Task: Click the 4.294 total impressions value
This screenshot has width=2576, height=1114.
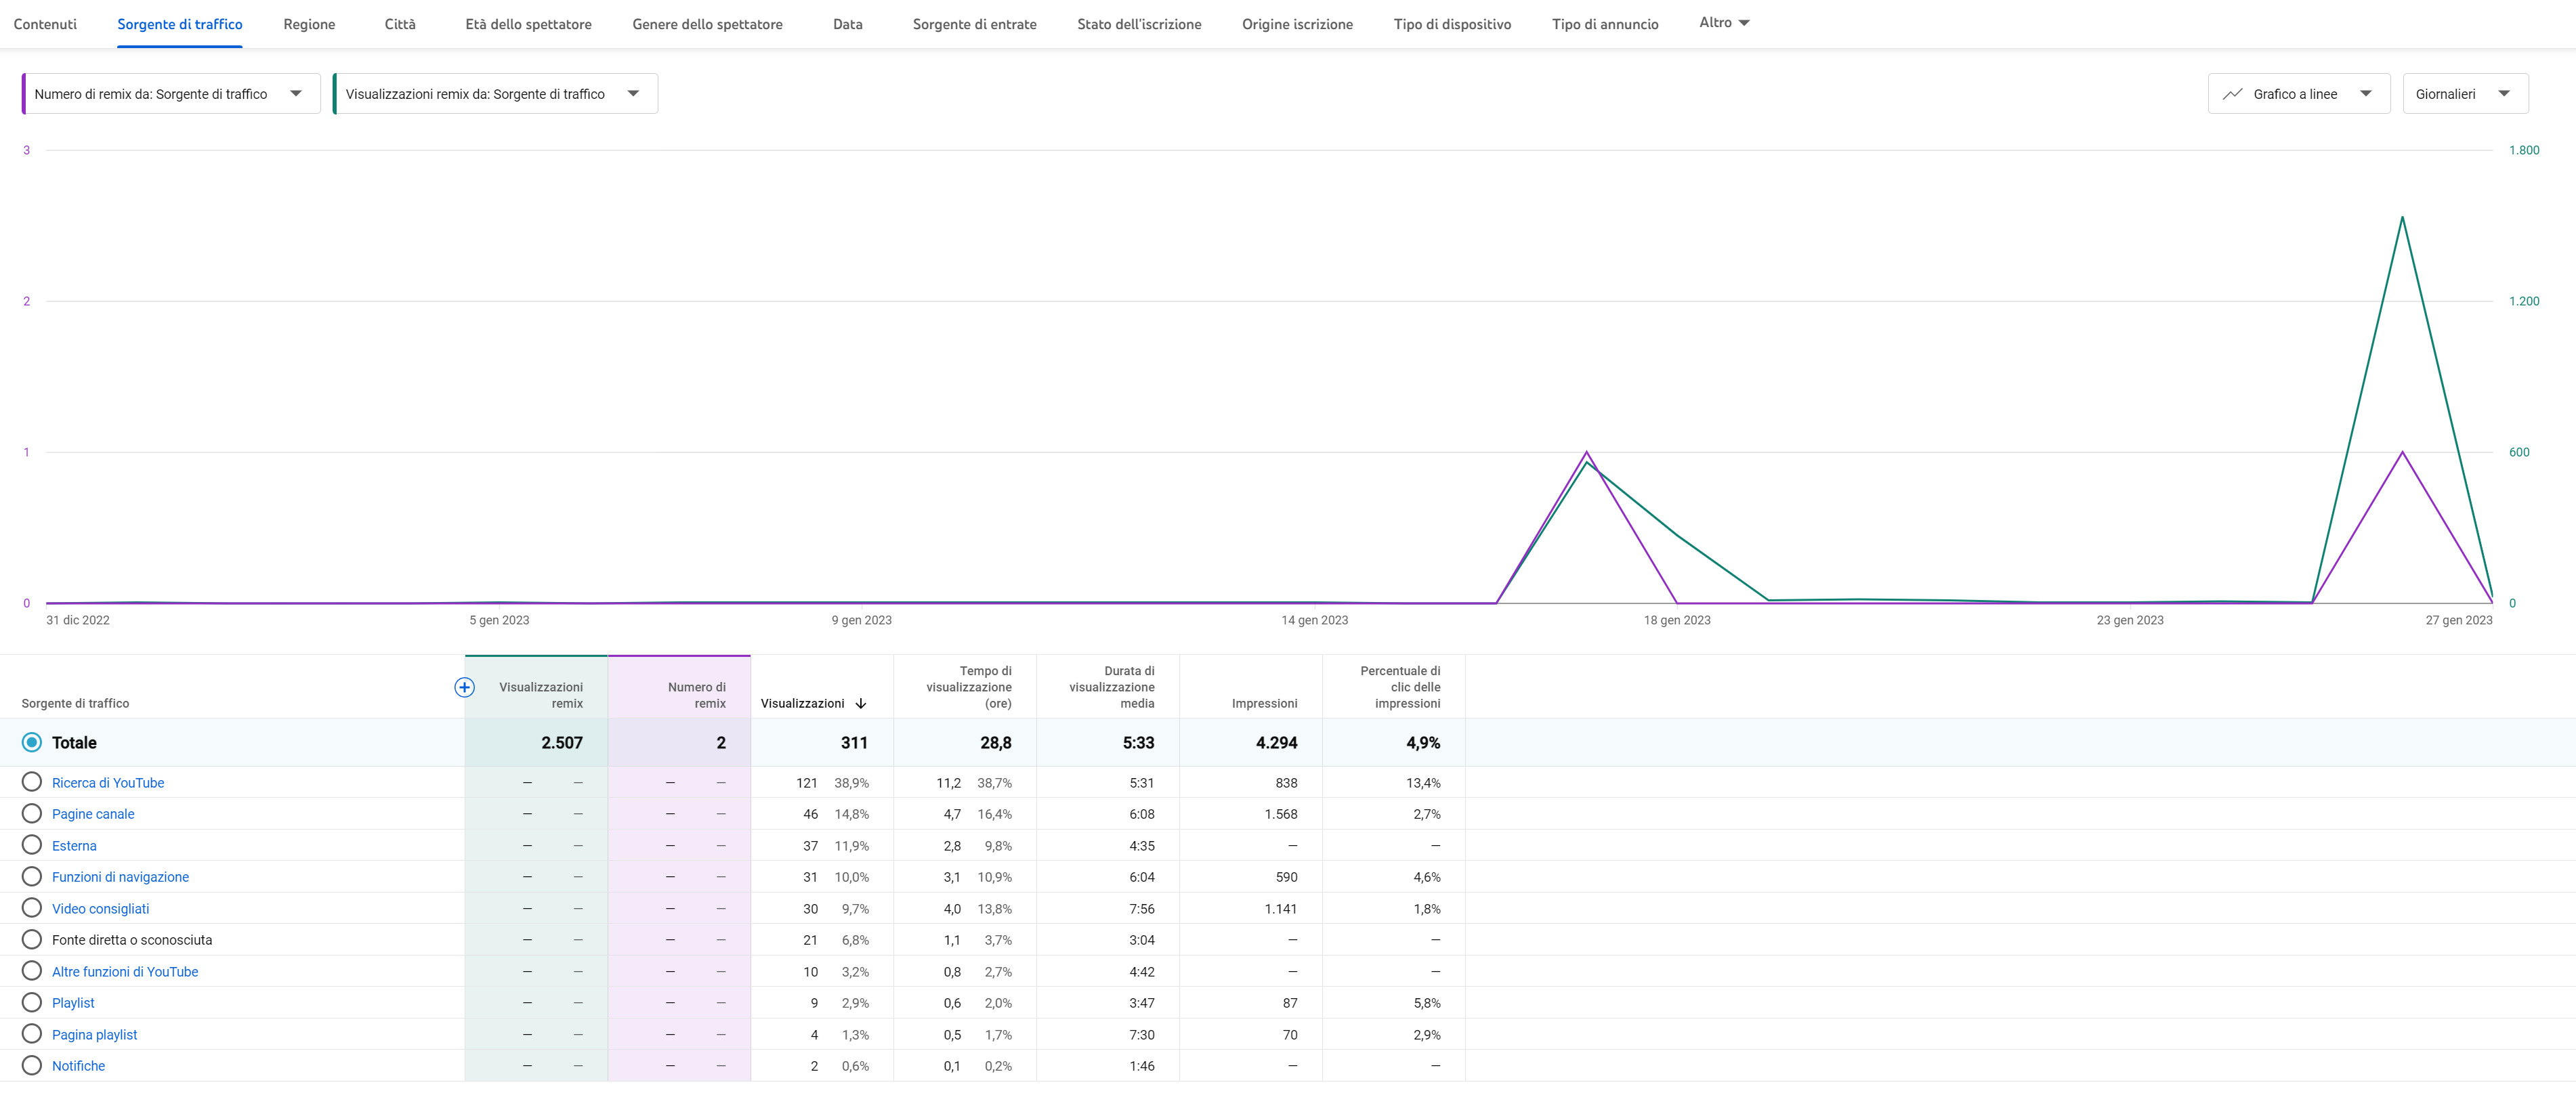Action: (1277, 743)
